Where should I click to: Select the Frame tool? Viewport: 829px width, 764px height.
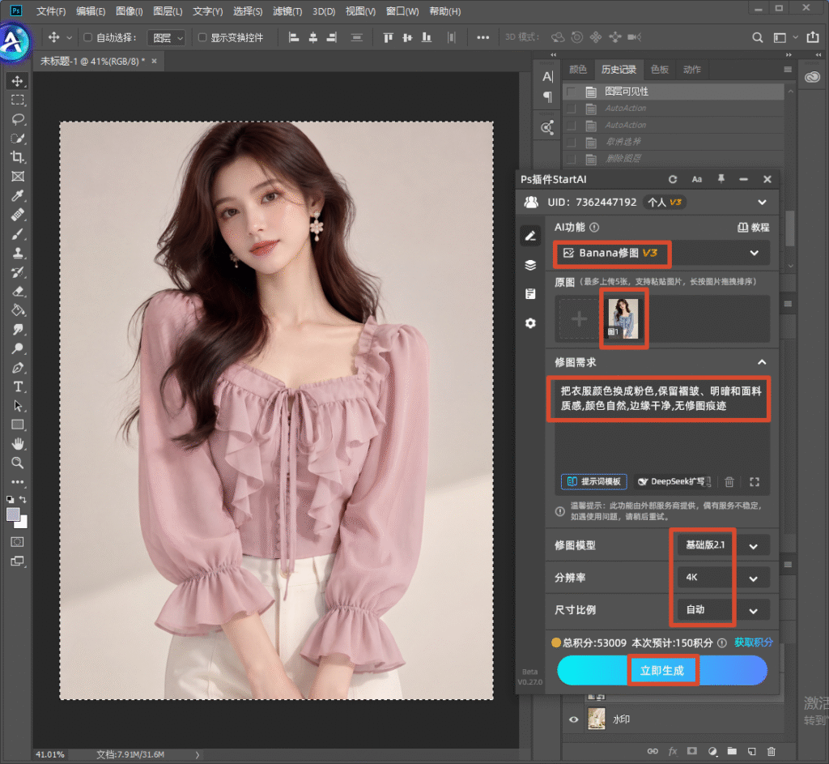[x=18, y=176]
